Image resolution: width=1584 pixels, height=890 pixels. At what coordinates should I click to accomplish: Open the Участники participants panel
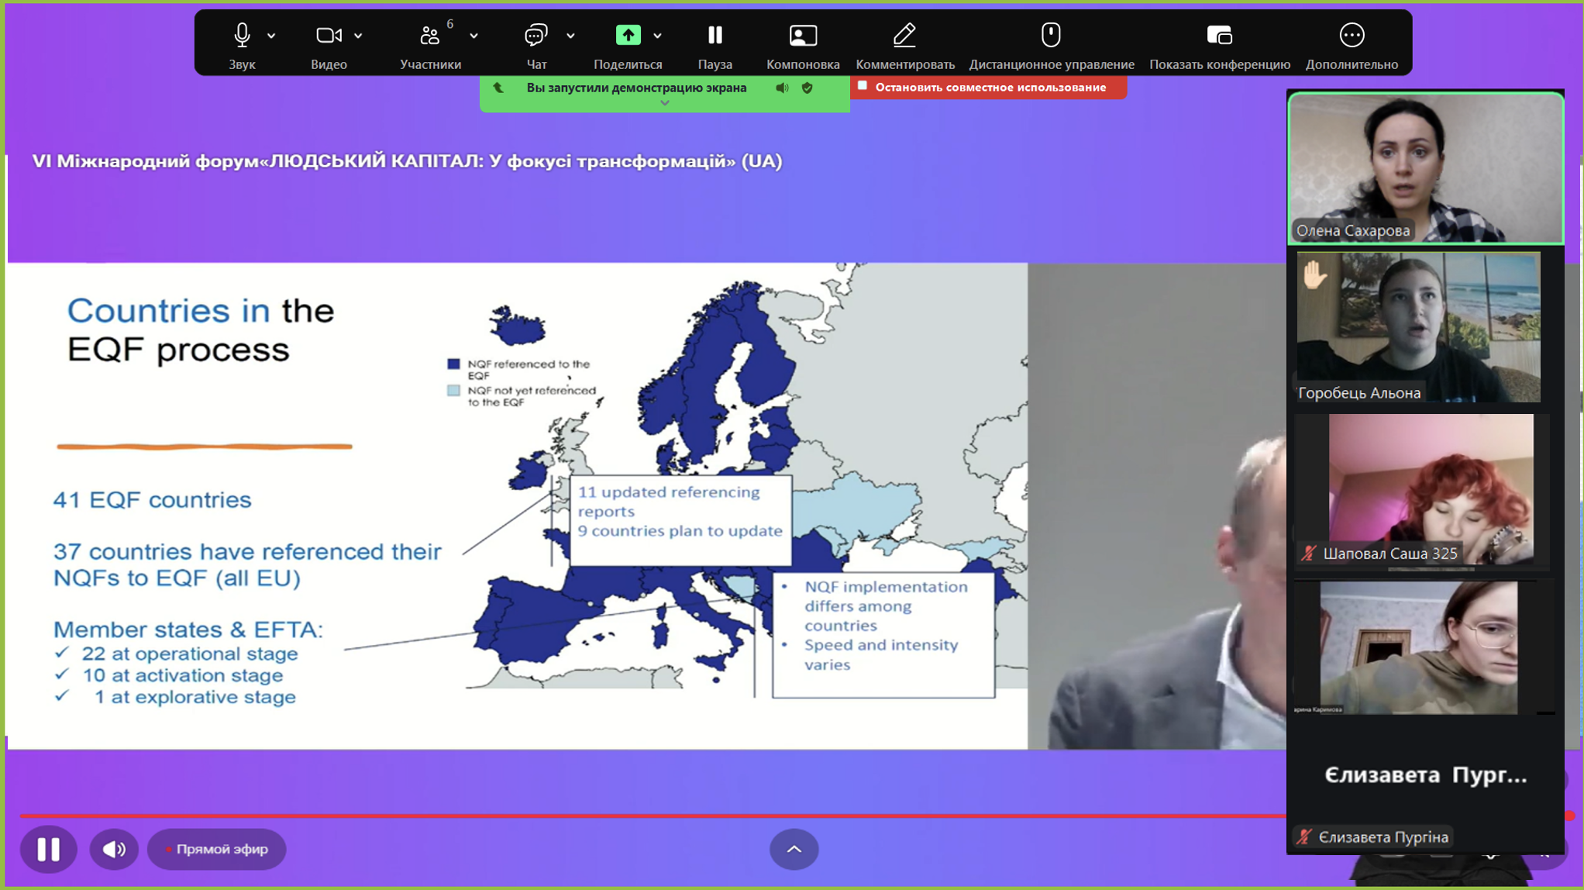click(x=430, y=36)
